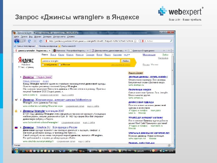The height and width of the screenshot is (163, 217).
Task: Open the new tab plus button
Action: [169, 51]
